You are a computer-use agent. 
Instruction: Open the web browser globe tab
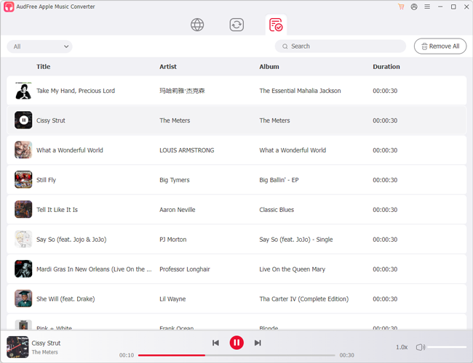point(197,25)
